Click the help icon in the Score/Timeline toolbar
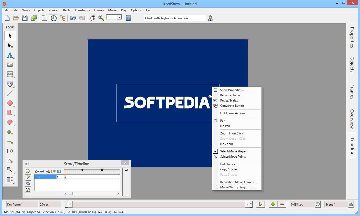The height and width of the screenshot is (216, 360). point(59,171)
